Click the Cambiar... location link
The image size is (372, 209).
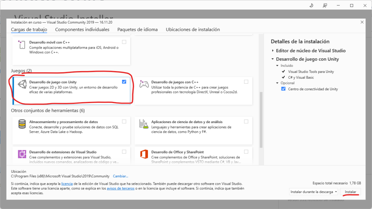click(x=121, y=176)
